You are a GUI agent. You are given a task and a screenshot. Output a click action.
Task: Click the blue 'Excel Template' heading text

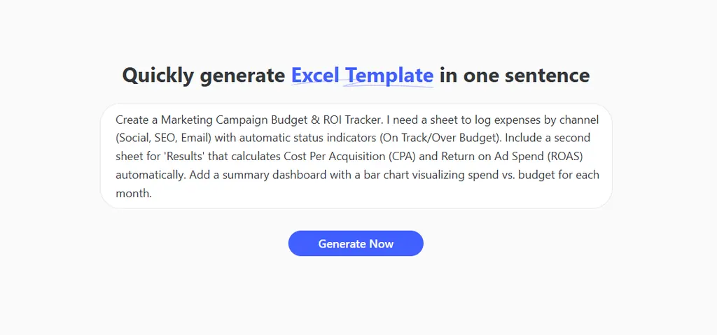tap(362, 76)
